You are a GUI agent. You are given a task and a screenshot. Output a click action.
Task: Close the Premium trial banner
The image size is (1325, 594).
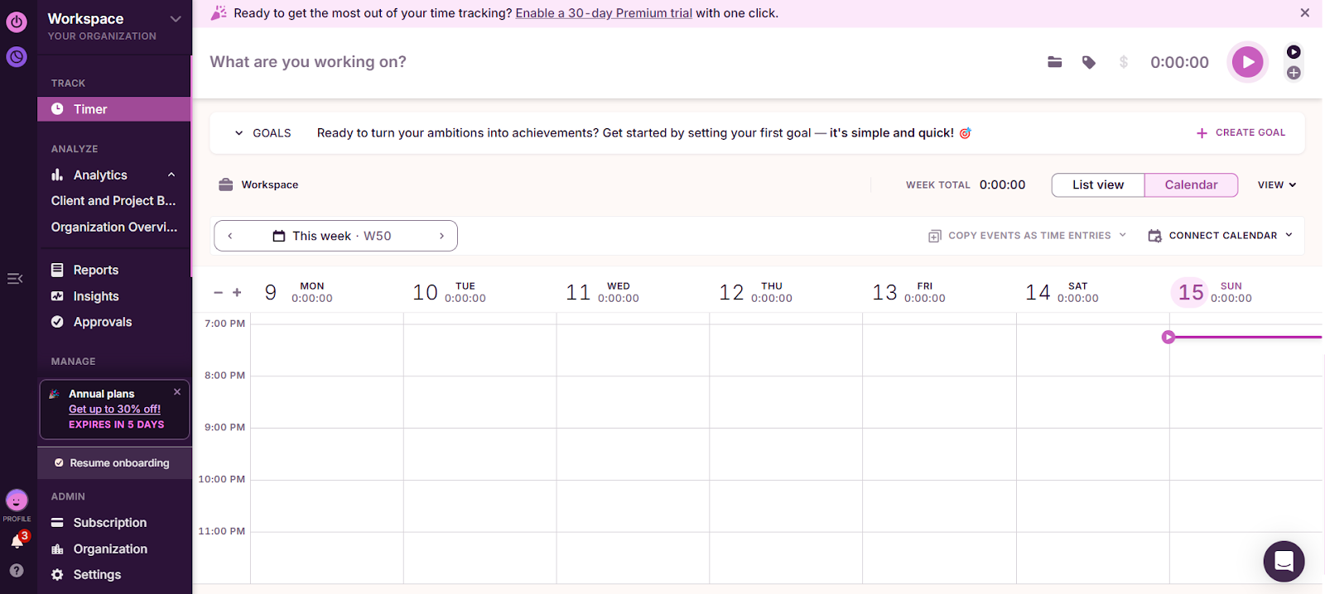coord(1305,13)
